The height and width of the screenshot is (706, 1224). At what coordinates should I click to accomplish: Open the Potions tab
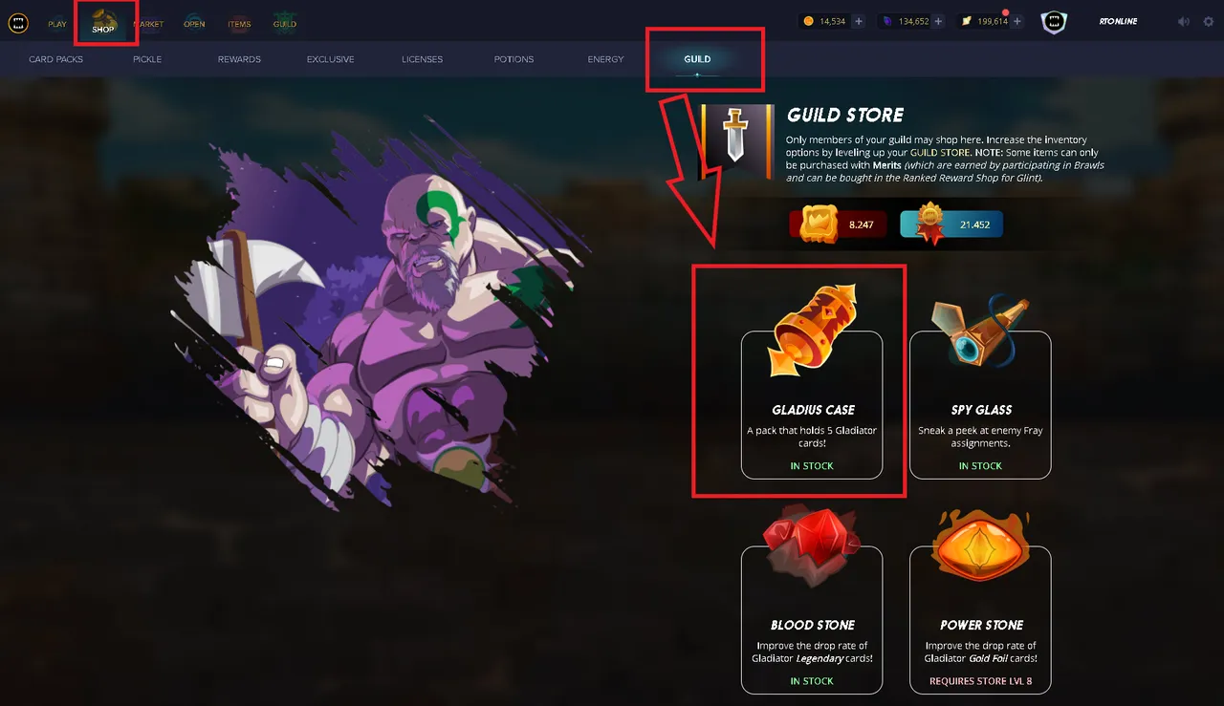pos(514,59)
